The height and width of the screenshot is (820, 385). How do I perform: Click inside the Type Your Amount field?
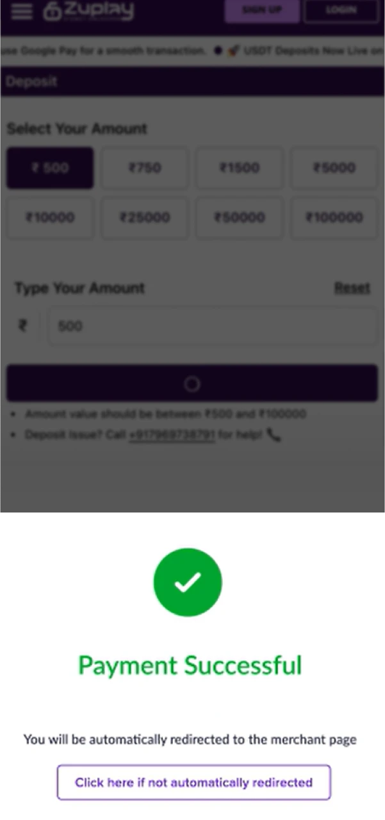click(211, 326)
